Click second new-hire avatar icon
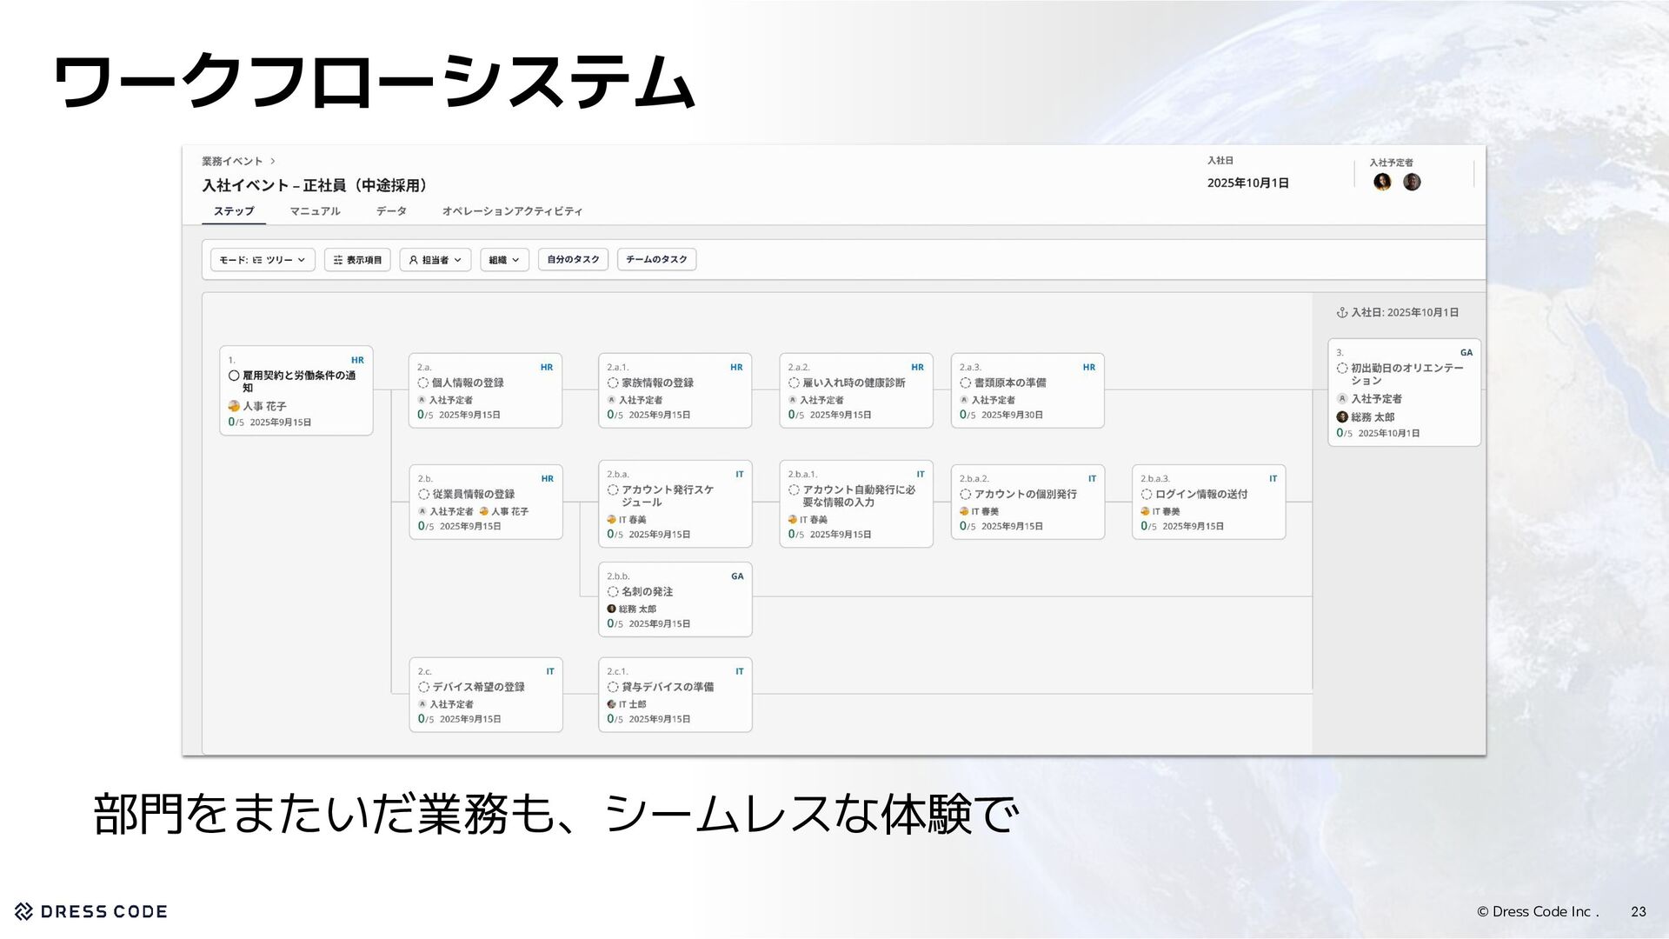 coord(1412,182)
